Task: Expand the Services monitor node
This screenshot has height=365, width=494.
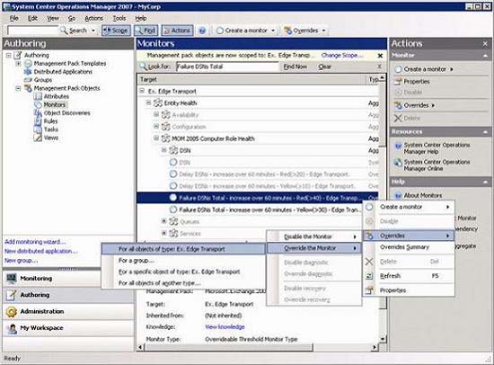Action: [x=163, y=233]
